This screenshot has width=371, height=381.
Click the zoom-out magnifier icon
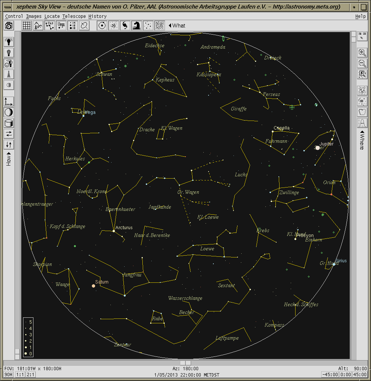pyautogui.click(x=362, y=63)
